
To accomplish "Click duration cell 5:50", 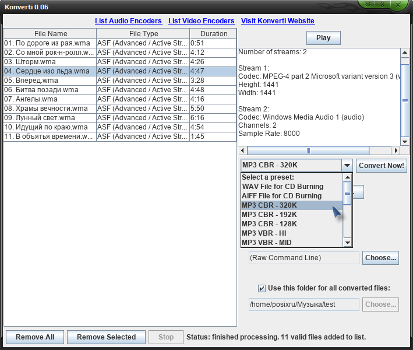I will (213, 108).
